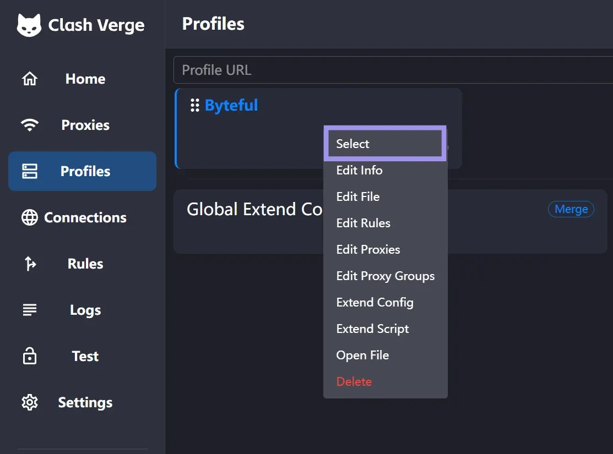613x454 pixels.
Task: Open Settings page in sidebar
Action: point(82,402)
